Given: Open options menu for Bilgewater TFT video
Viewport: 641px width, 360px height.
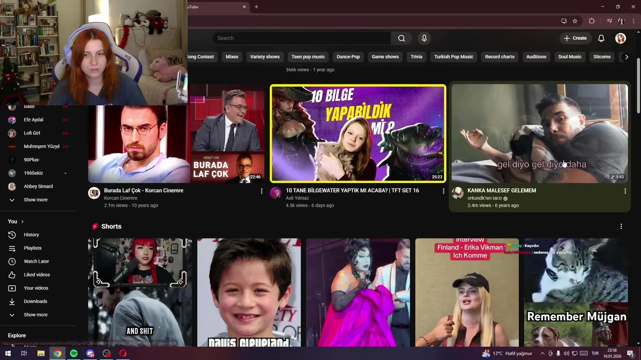Looking at the screenshot, I should [443, 191].
